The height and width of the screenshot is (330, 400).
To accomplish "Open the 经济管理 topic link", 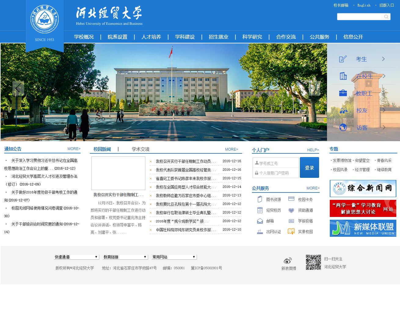I will tap(362, 170).
